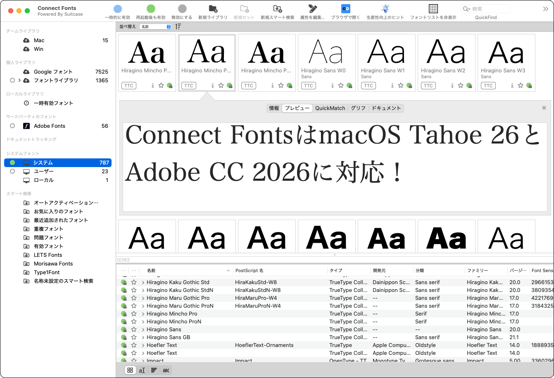Open the 並べ替え sort dropdown showing 名前
This screenshot has height=378, width=554.
click(155, 26)
